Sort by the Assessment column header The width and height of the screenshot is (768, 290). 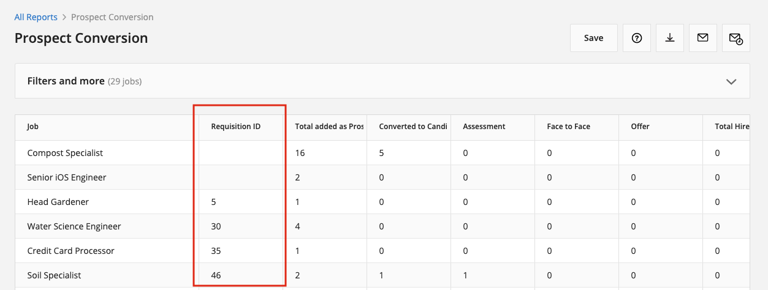(484, 127)
